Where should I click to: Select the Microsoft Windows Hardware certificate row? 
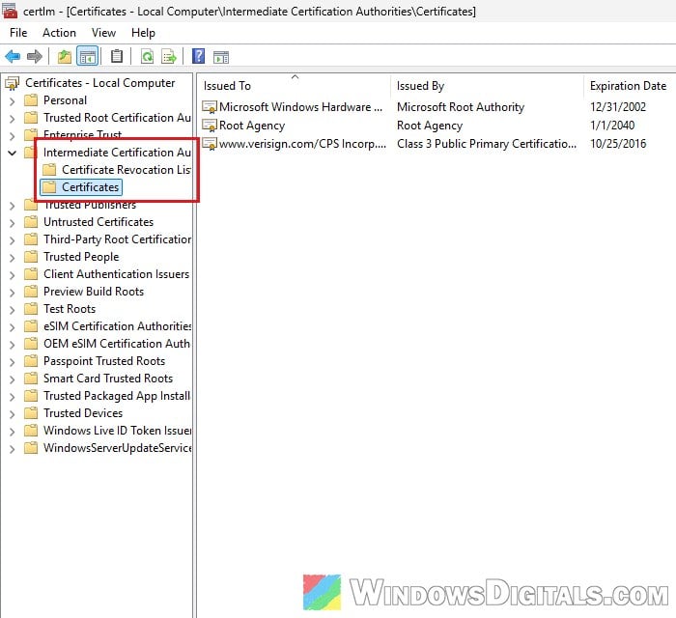tap(300, 107)
